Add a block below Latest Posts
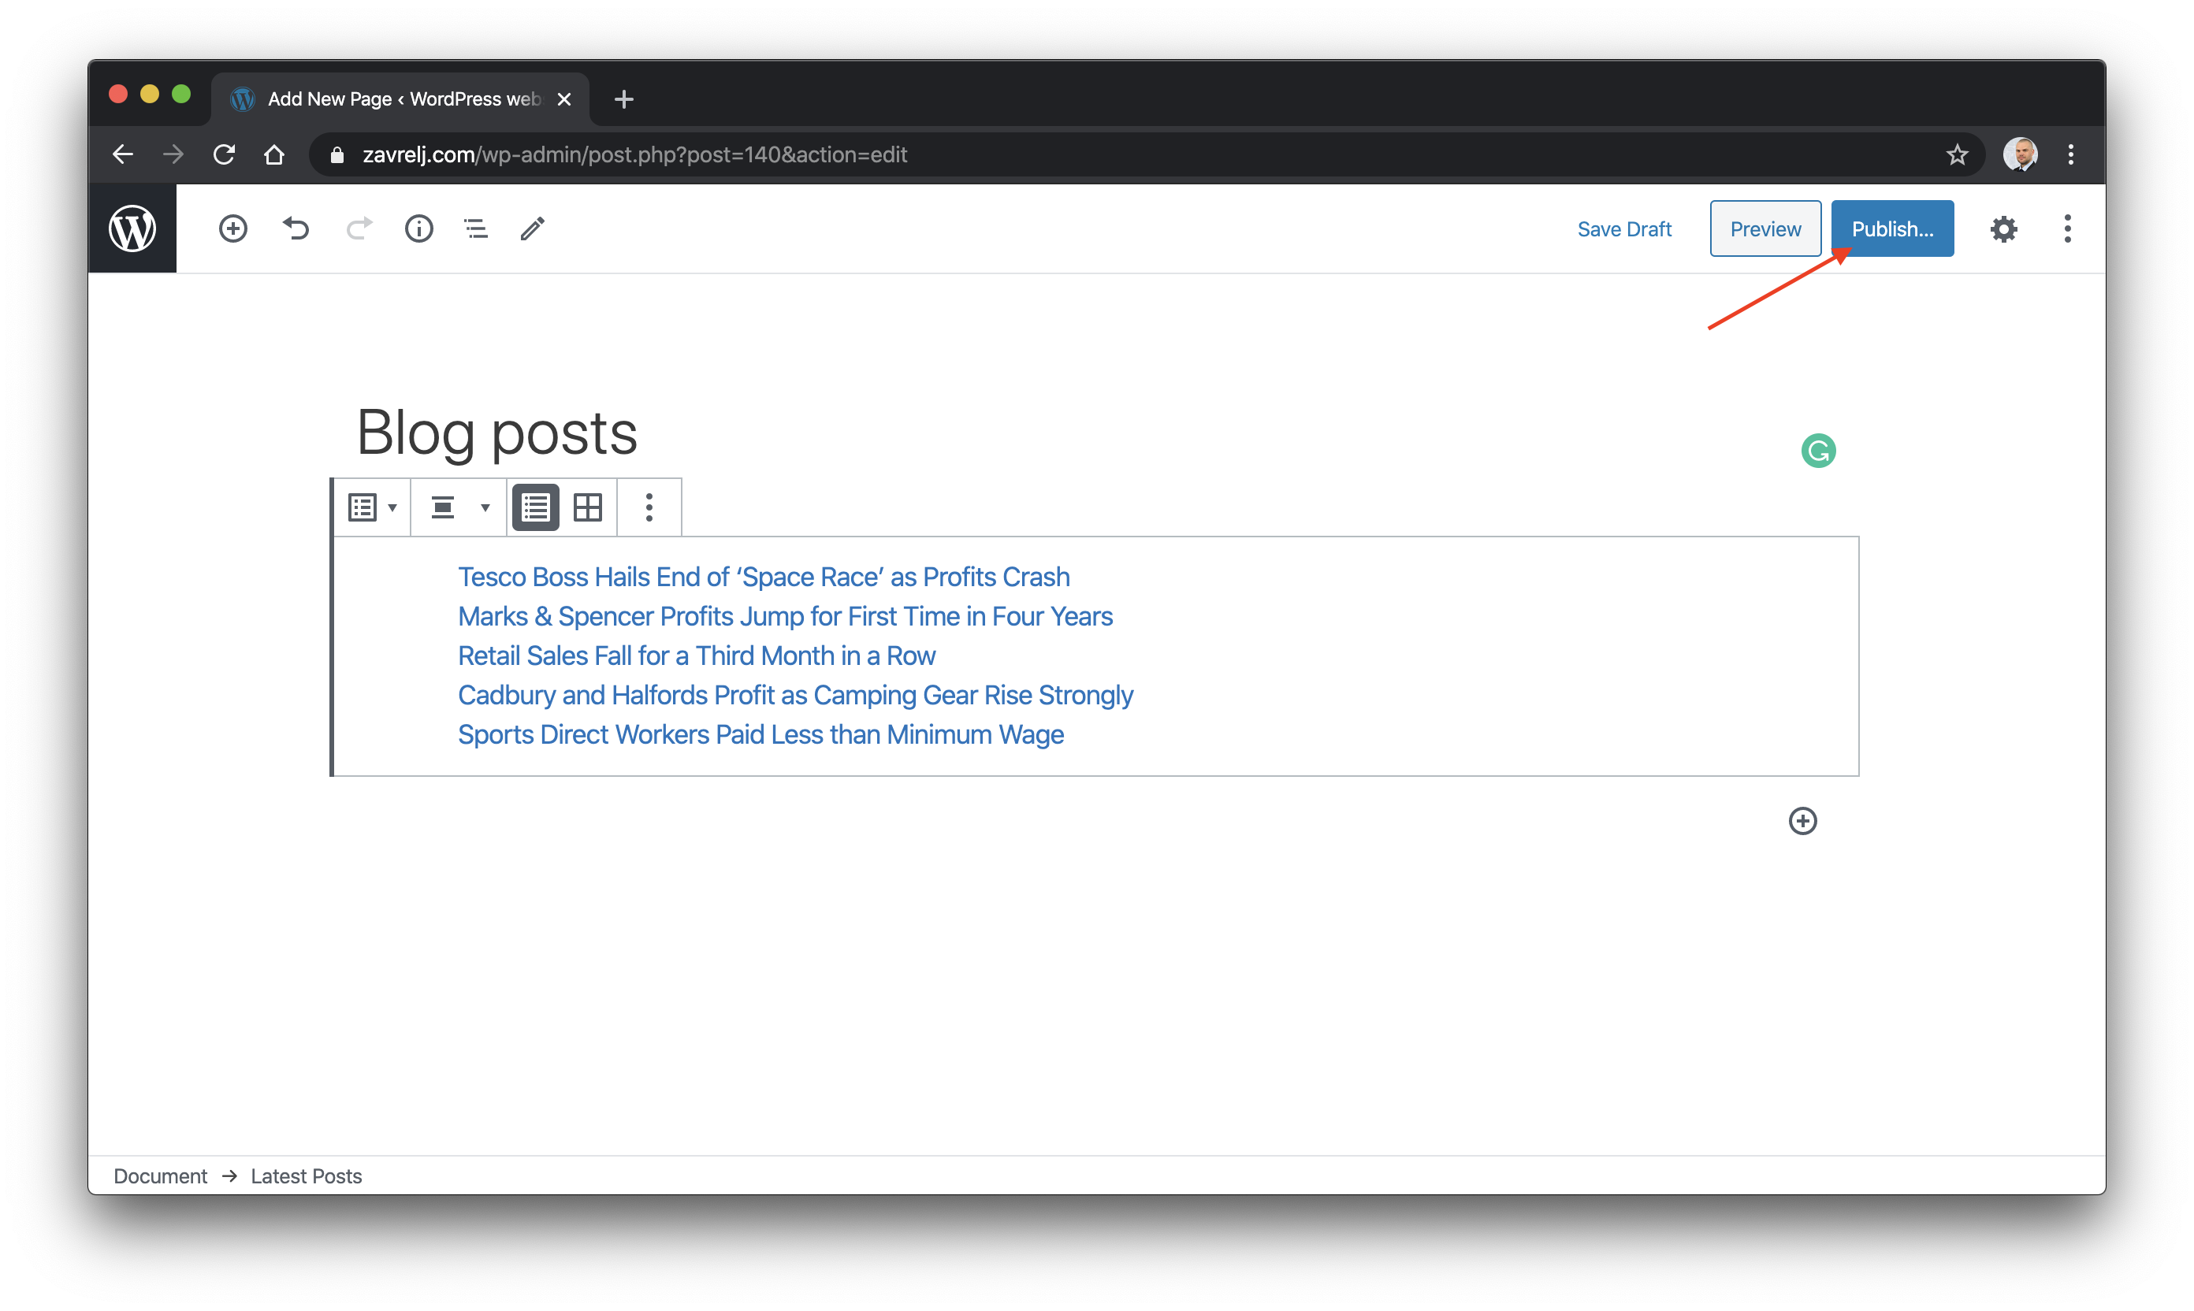Screen dimensions: 2194x1311 tap(1802, 821)
